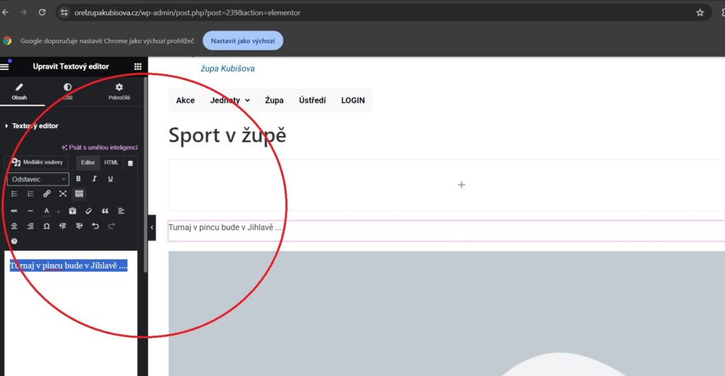Screen dimensions: 725x376
Task: Click the župa Kubišova site title
Action: (227, 69)
